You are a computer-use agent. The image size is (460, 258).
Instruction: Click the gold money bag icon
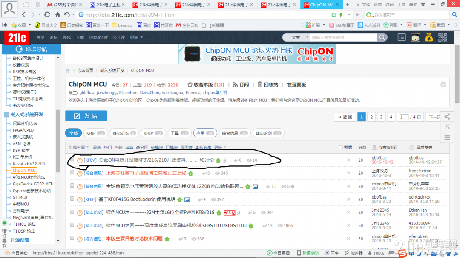click(429, 37)
